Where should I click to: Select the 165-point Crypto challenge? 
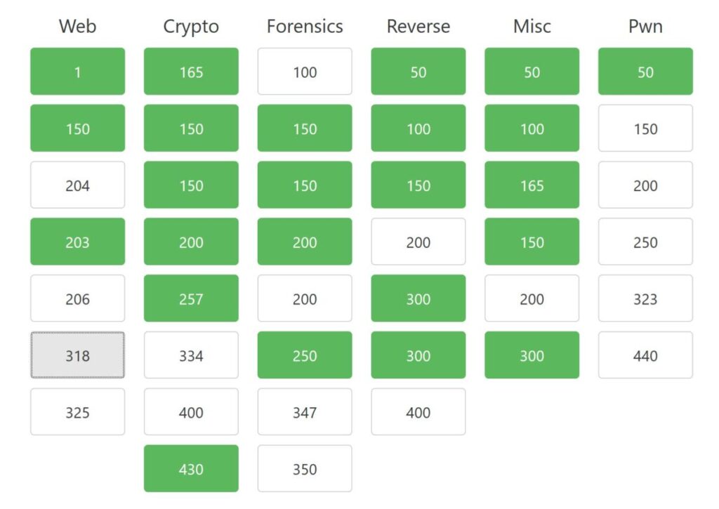pyautogui.click(x=191, y=71)
